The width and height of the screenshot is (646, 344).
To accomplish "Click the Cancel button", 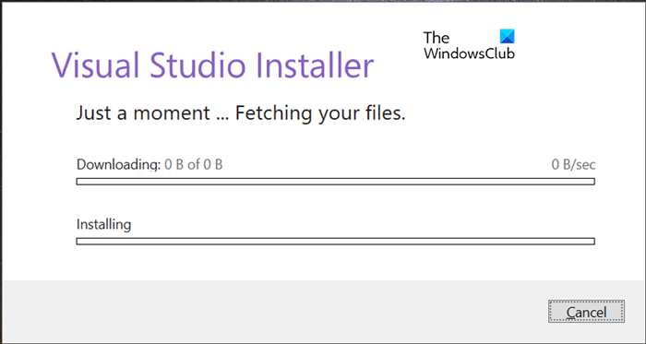I will click(586, 312).
